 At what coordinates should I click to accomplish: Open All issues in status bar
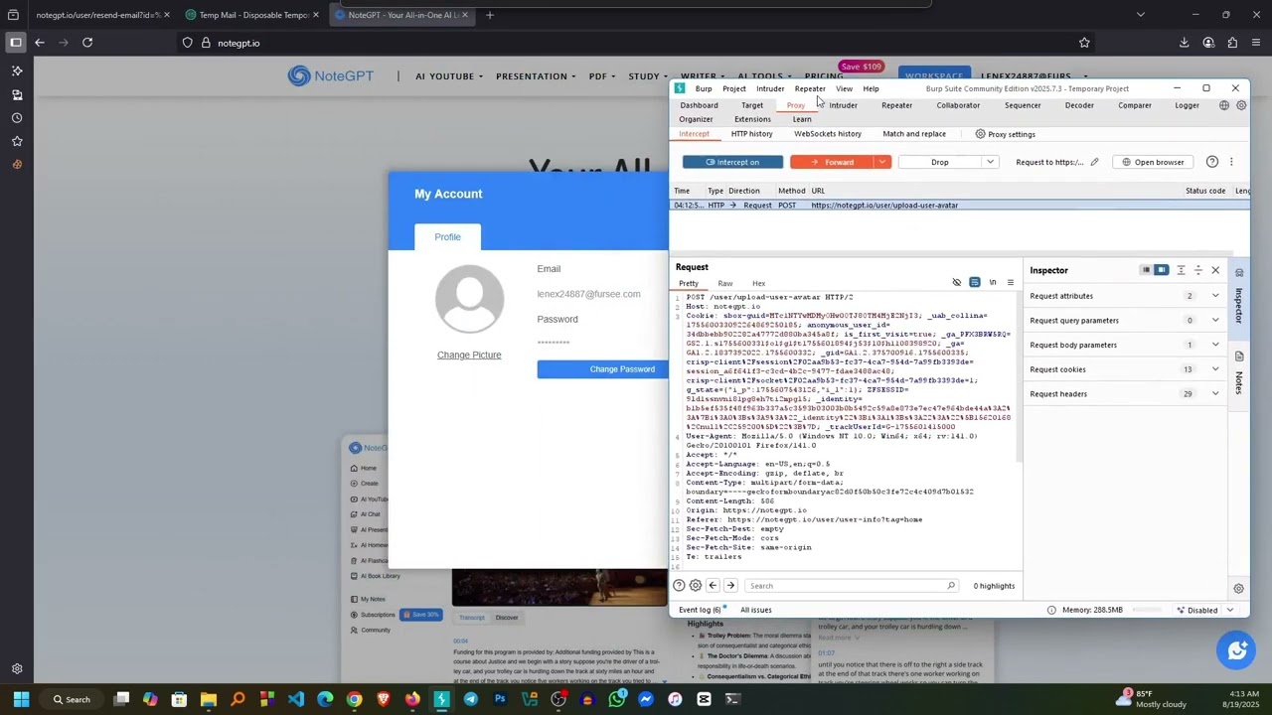[x=755, y=610]
